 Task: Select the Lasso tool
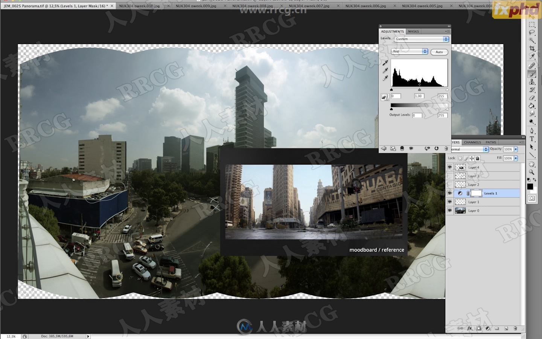point(532,32)
